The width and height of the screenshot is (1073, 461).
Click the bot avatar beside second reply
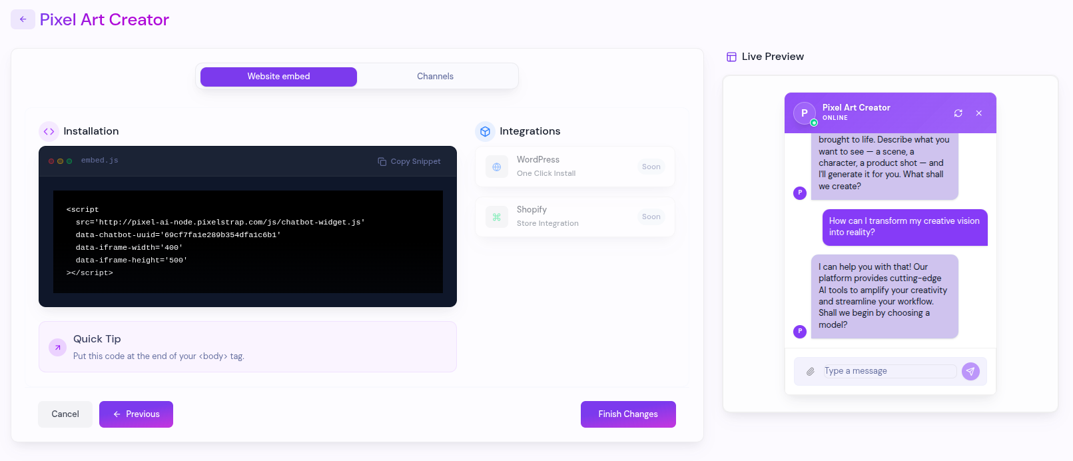(800, 332)
